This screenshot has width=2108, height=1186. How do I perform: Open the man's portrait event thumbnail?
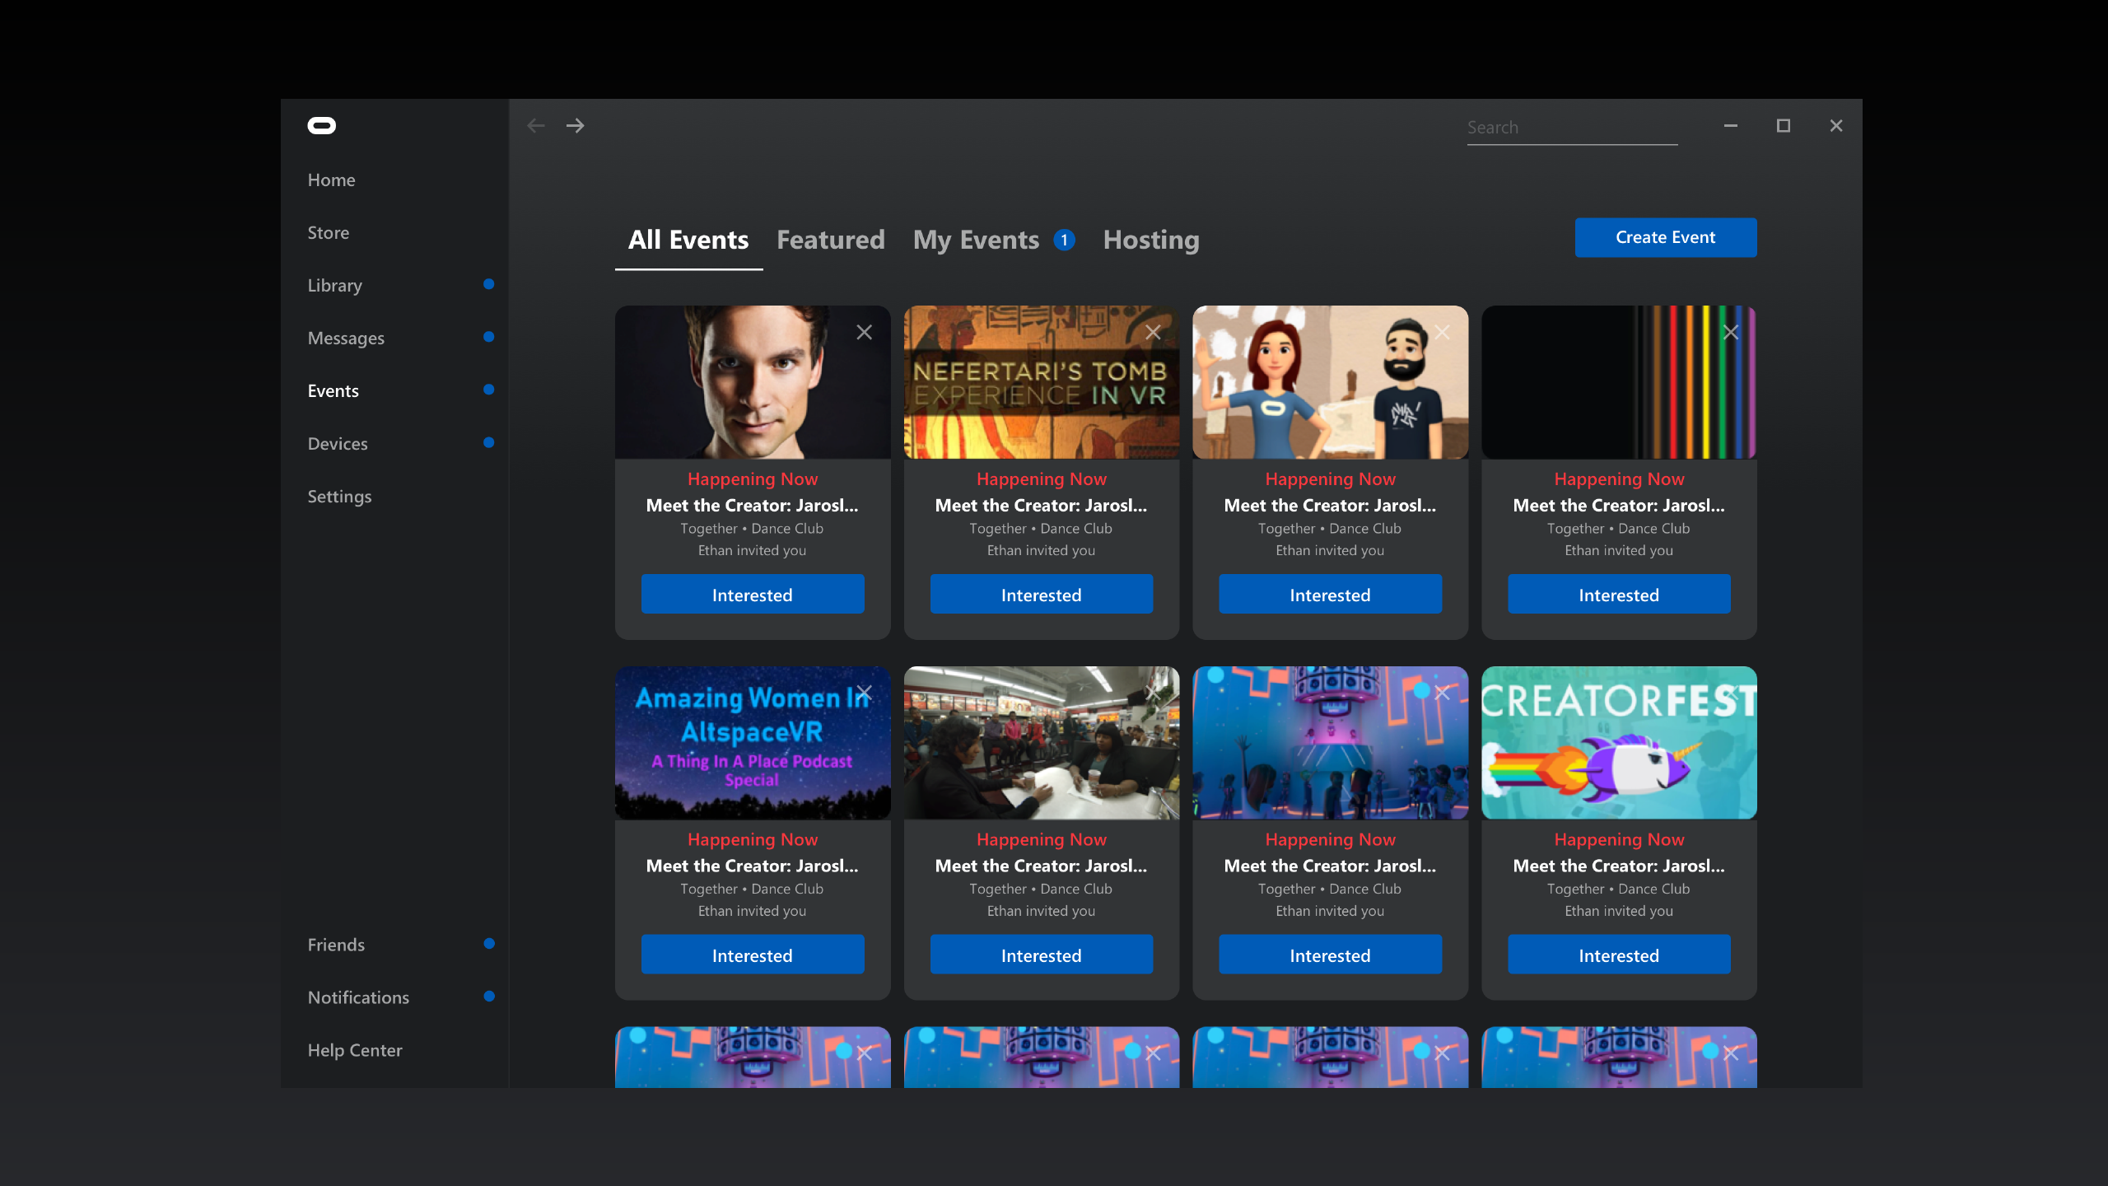(x=752, y=382)
